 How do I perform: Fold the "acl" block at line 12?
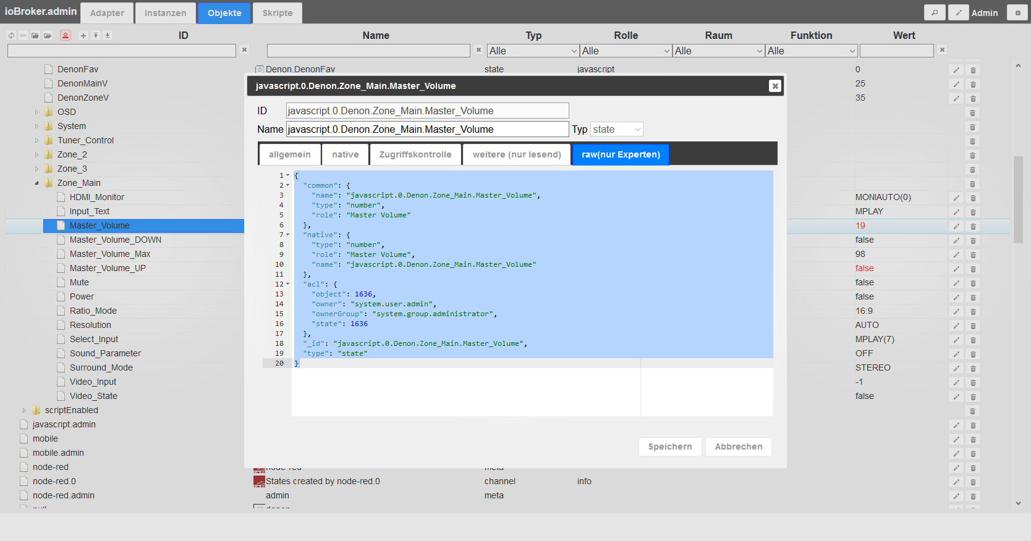287,284
